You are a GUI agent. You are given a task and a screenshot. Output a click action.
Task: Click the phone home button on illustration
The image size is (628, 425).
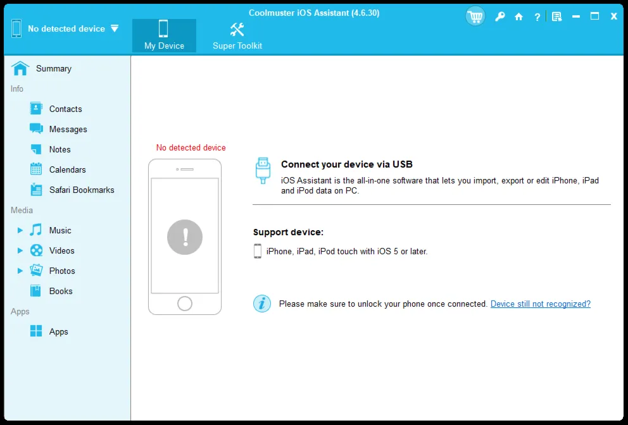(185, 304)
